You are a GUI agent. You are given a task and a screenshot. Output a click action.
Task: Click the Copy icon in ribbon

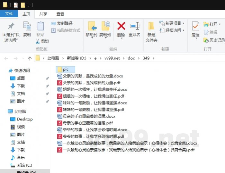(27, 26)
